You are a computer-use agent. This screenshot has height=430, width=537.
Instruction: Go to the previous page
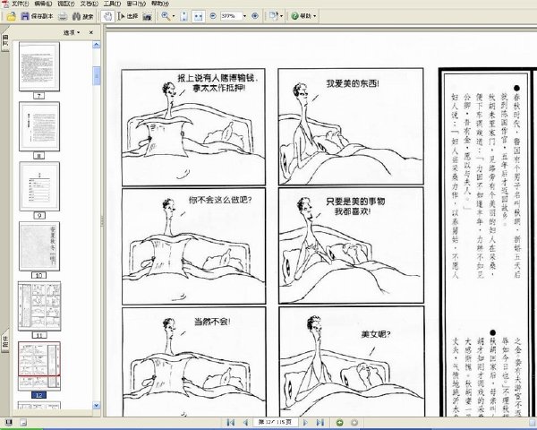(x=245, y=423)
